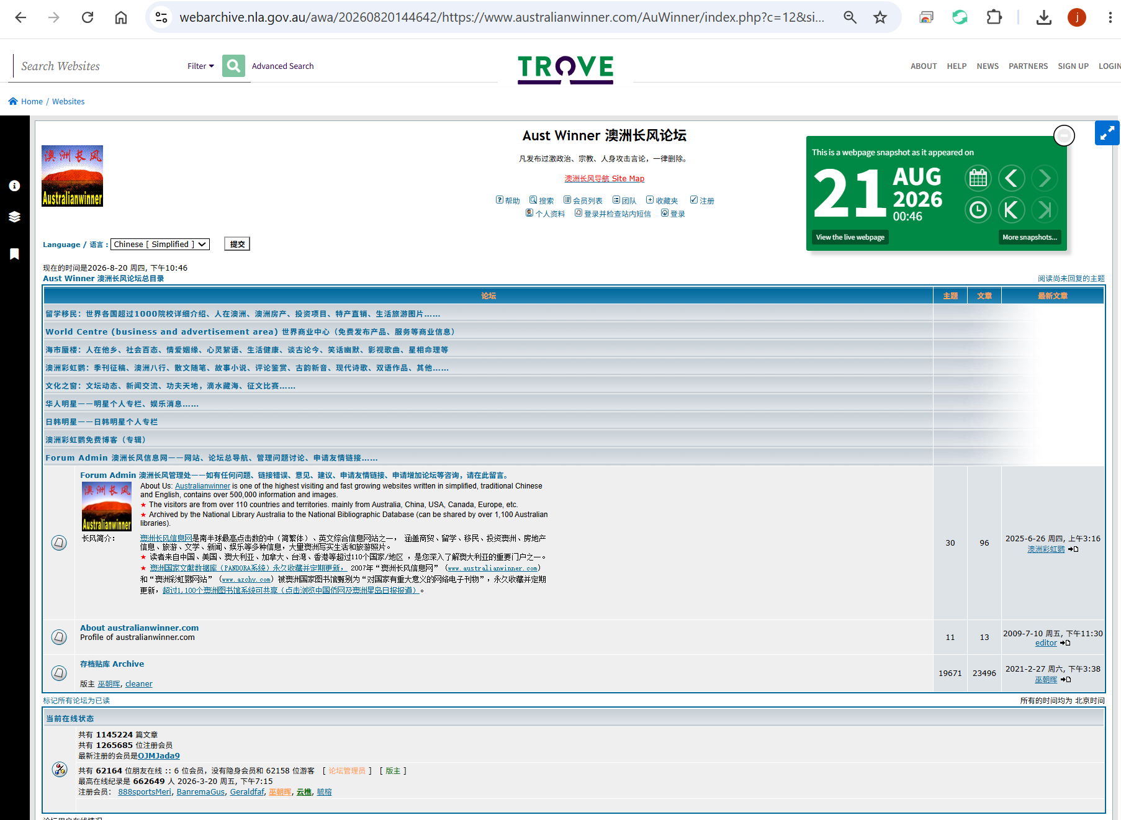
Task: Jump to the last snapshot
Action: tap(1045, 210)
